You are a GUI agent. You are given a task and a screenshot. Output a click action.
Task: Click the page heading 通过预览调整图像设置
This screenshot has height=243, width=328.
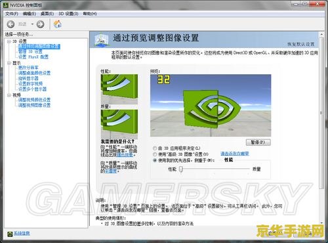coord(156,38)
